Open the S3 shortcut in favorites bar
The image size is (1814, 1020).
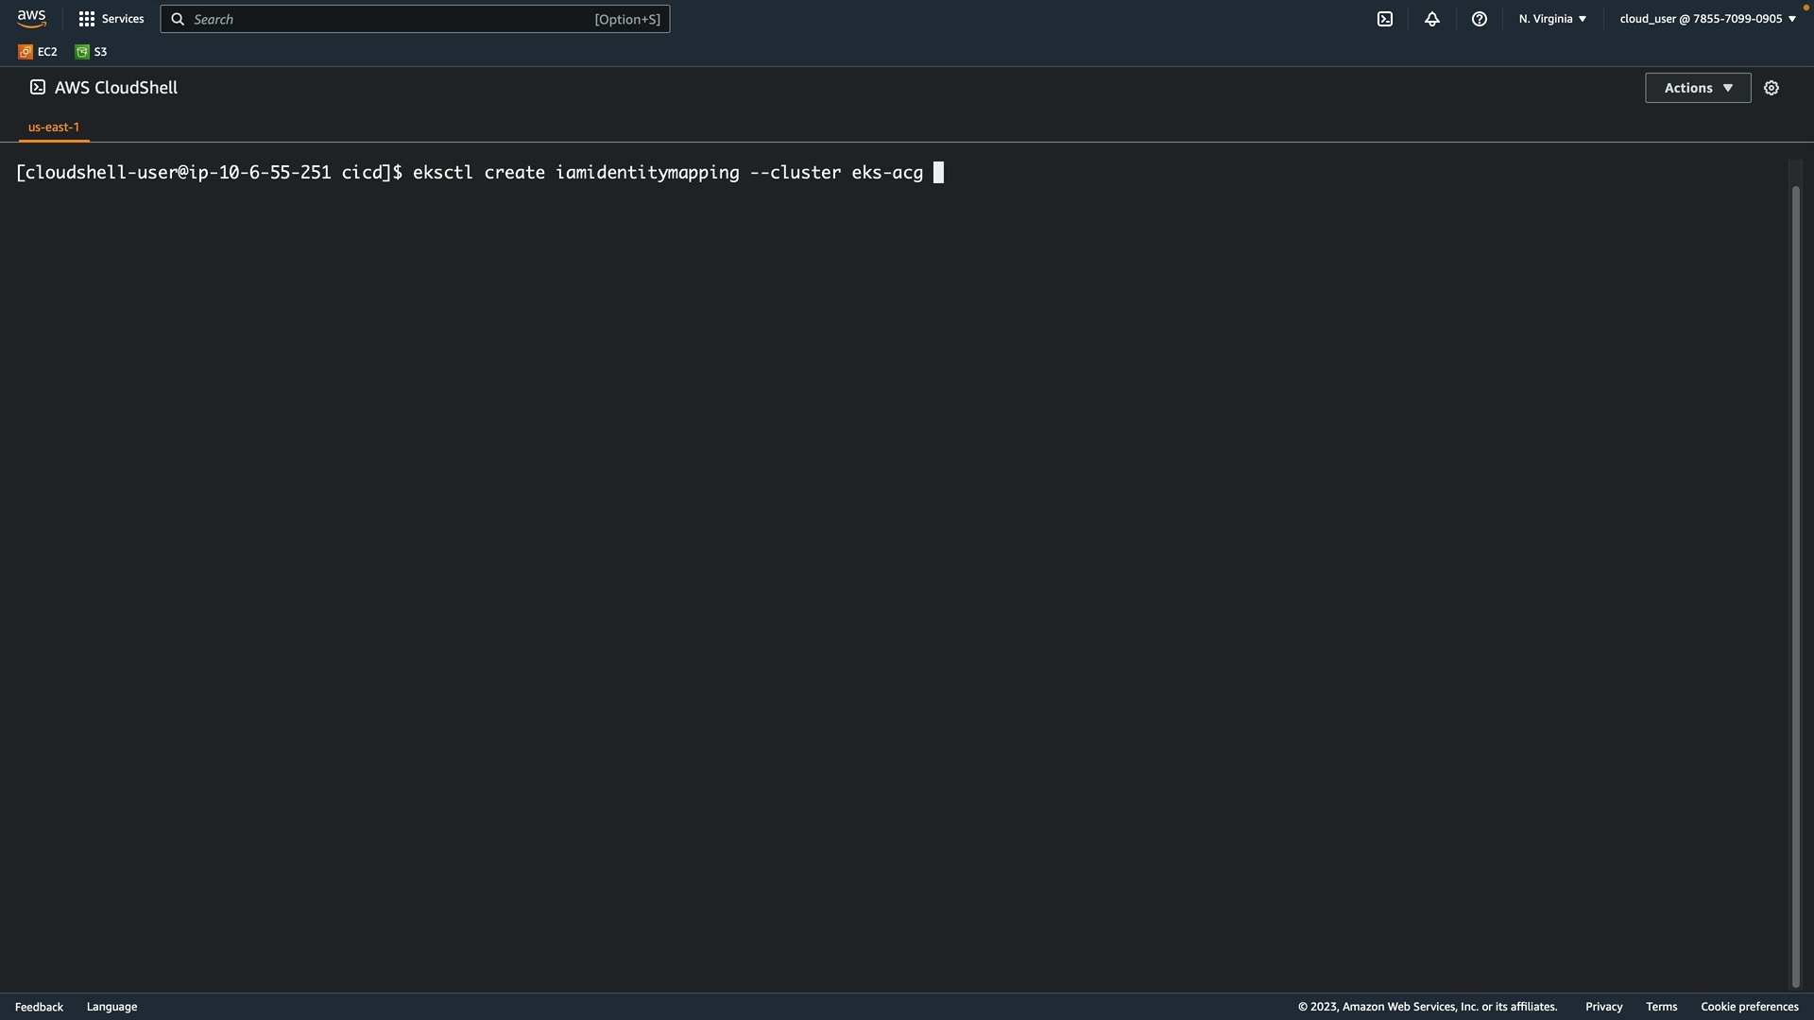pos(92,52)
